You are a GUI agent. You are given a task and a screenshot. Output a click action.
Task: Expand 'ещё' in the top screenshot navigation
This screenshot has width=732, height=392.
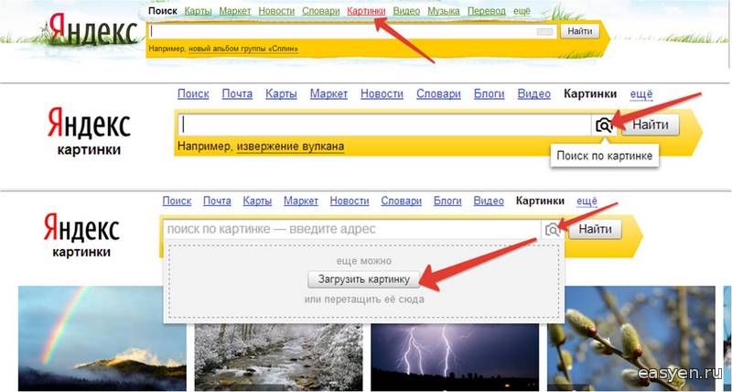point(522,11)
